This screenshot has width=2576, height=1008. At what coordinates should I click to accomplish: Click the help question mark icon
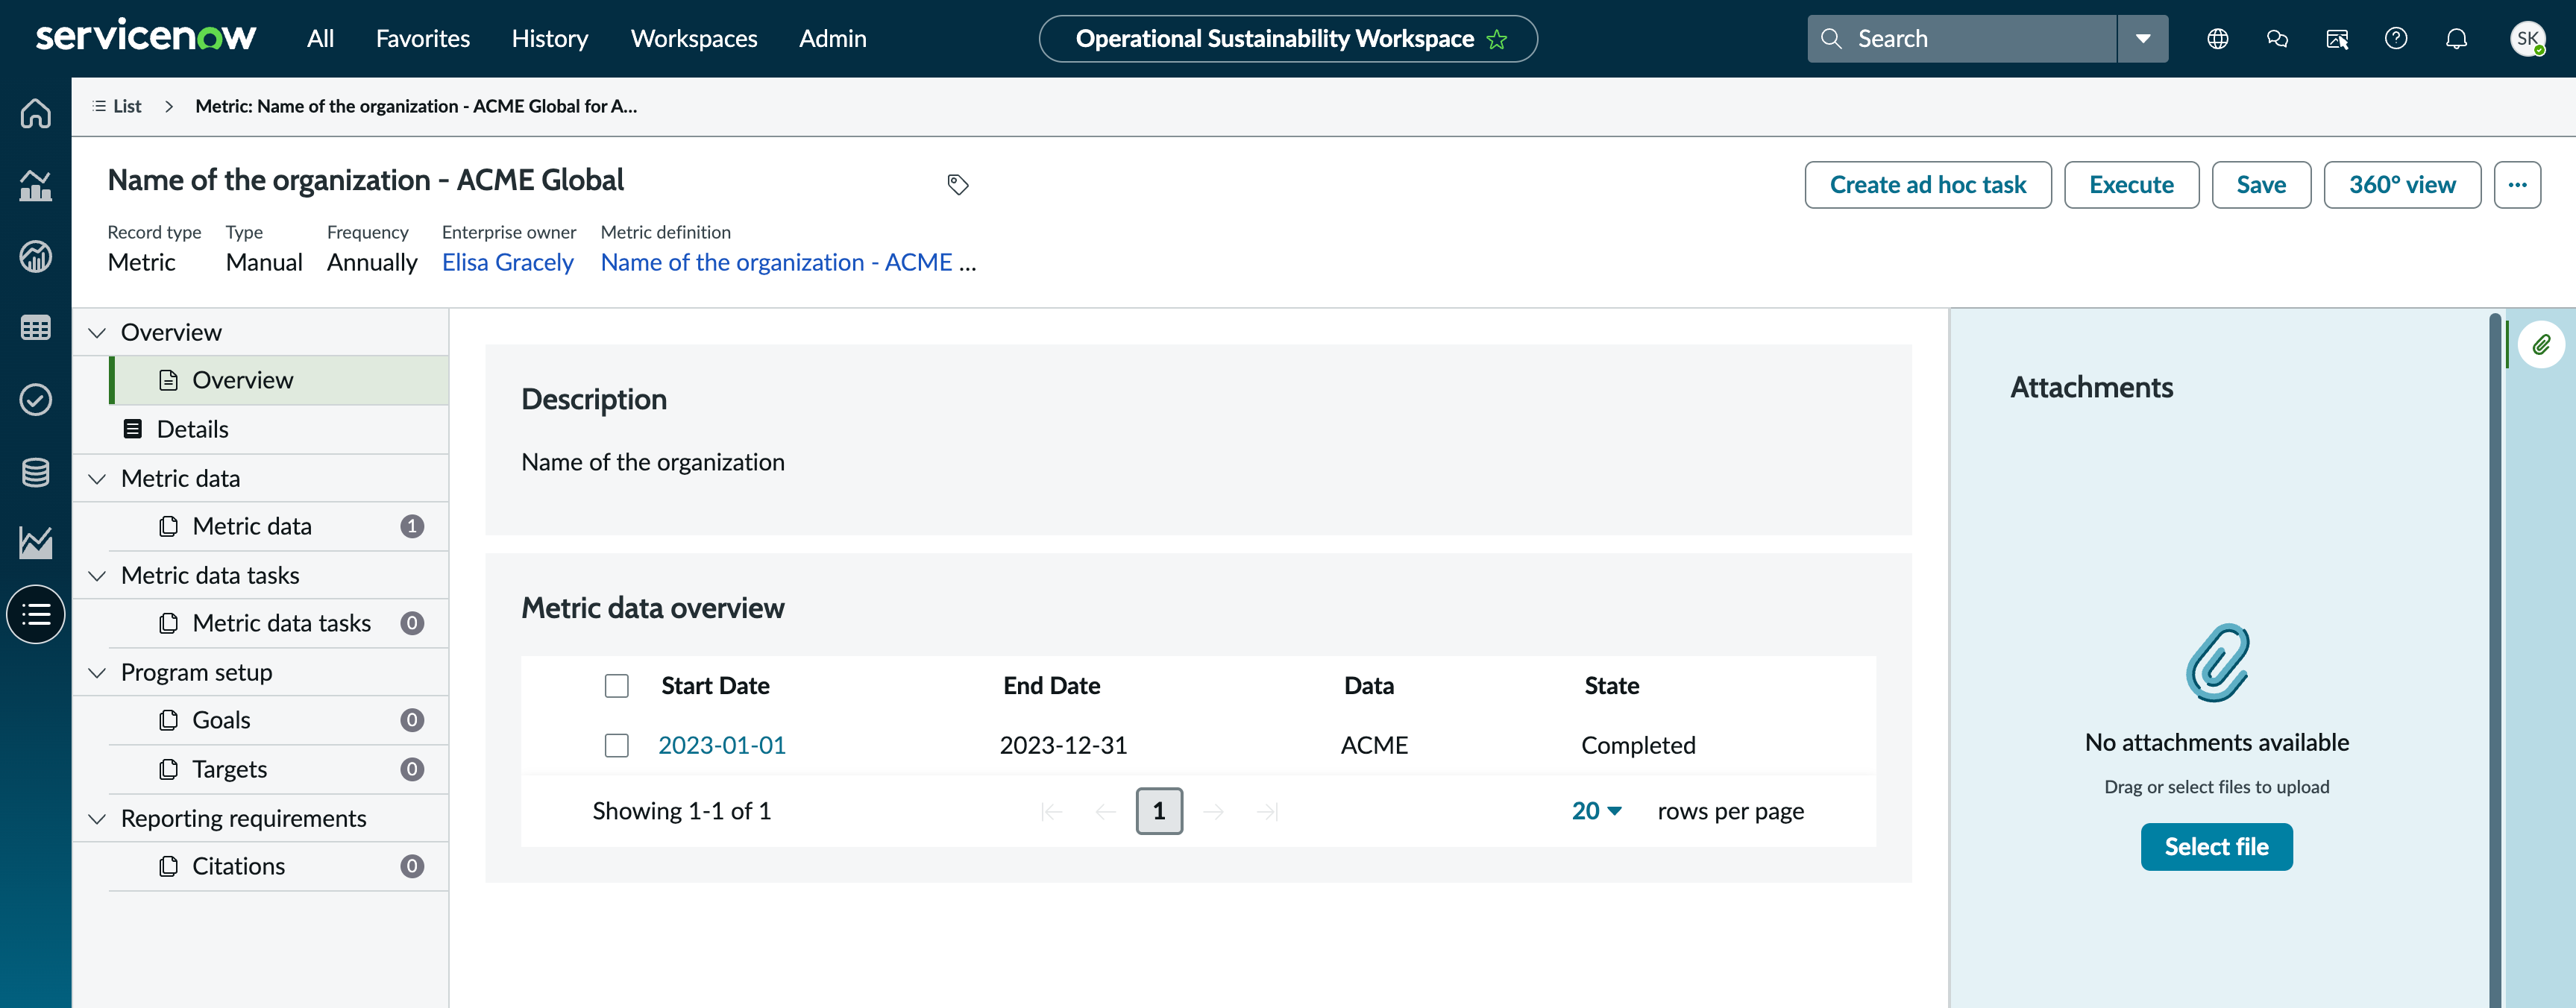coord(2396,38)
